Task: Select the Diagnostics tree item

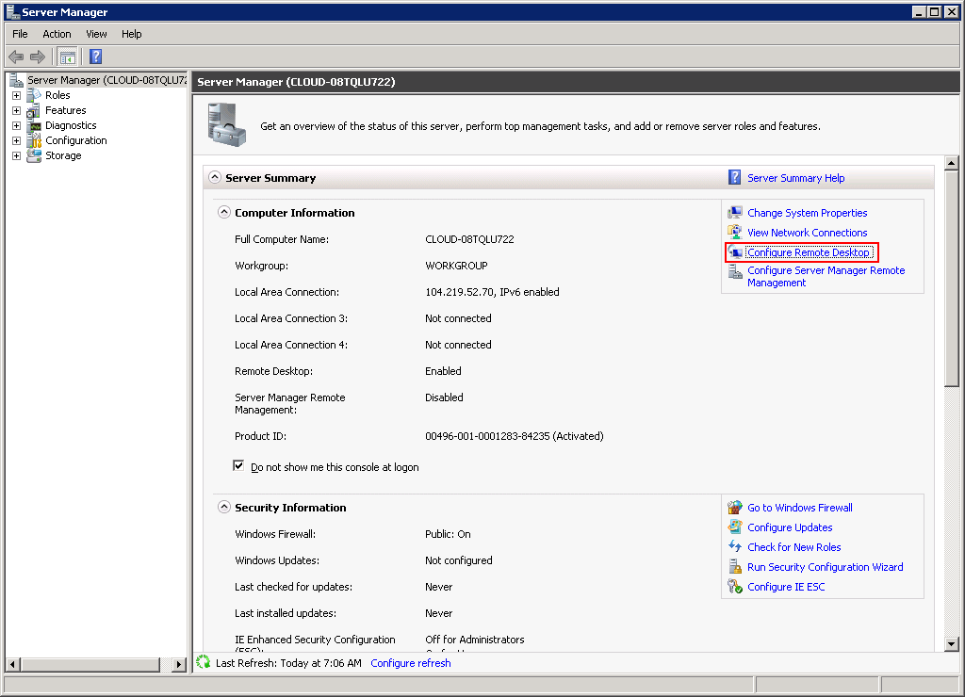Action: click(71, 125)
